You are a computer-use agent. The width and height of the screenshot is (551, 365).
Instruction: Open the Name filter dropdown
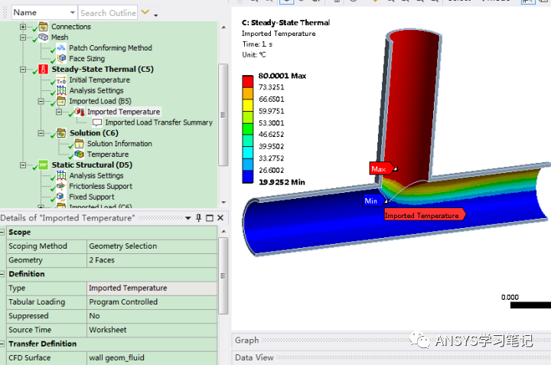[71, 13]
